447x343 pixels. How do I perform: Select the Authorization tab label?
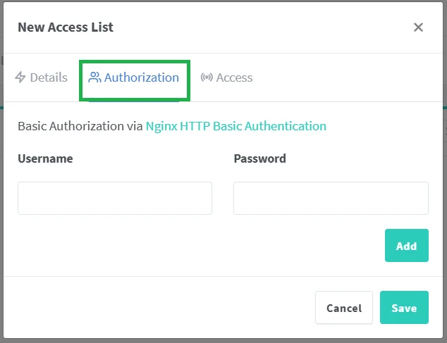coord(142,77)
